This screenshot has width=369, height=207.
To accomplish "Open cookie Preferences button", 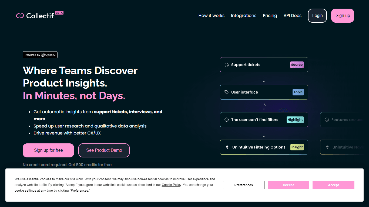I will point(244,185).
